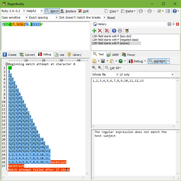Open the Forum tab
Screen dimensions: 181x181
tap(128, 55)
